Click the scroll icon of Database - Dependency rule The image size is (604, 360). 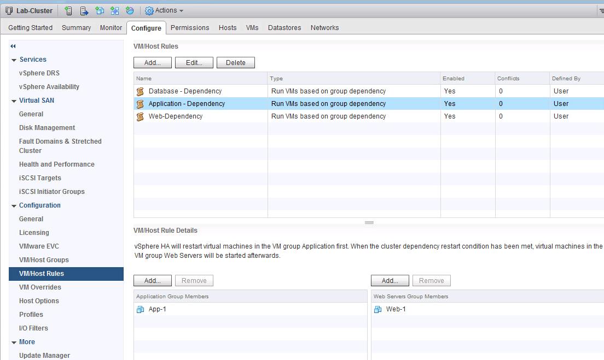click(140, 91)
